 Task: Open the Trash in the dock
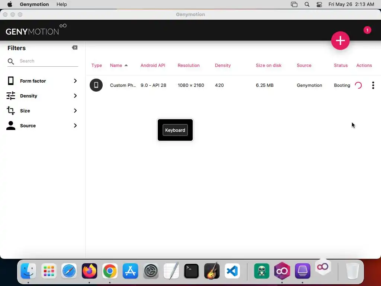click(352, 271)
